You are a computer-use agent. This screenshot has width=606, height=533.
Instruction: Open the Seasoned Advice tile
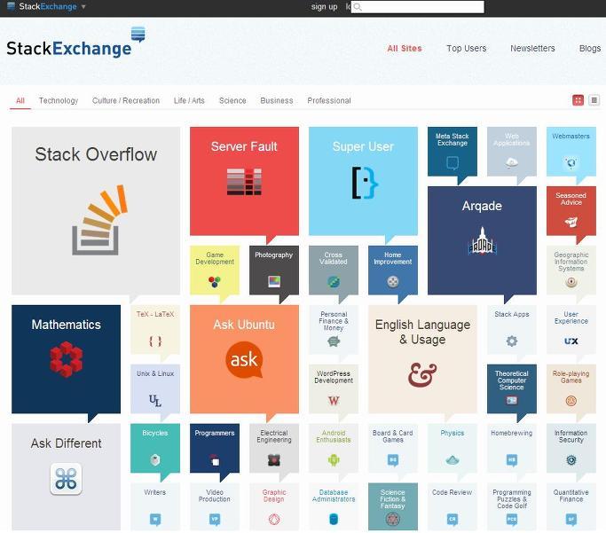(x=571, y=211)
